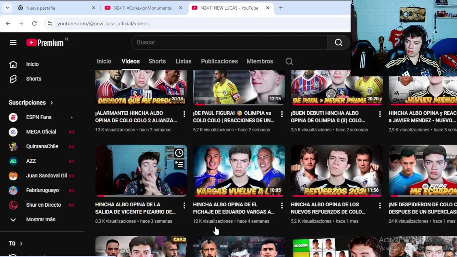
Task: Expand the Suscripciones section chevron
Action: [51, 103]
